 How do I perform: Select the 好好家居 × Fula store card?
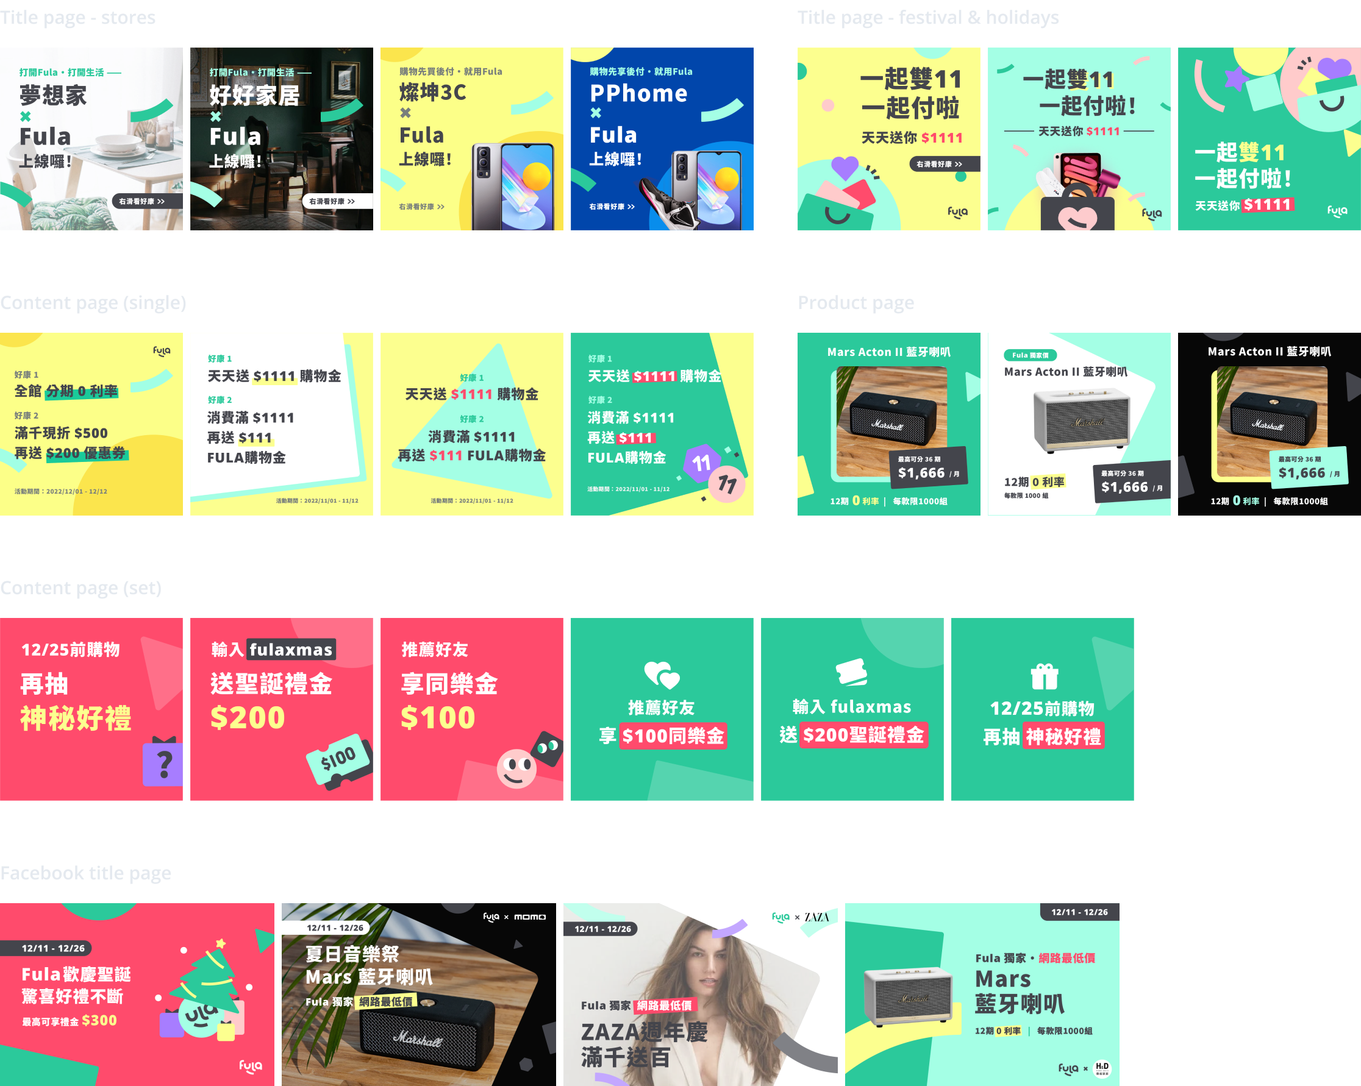point(282,139)
